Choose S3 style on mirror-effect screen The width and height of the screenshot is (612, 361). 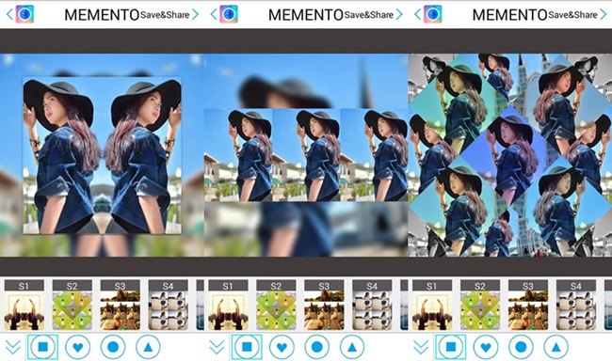[121, 305]
